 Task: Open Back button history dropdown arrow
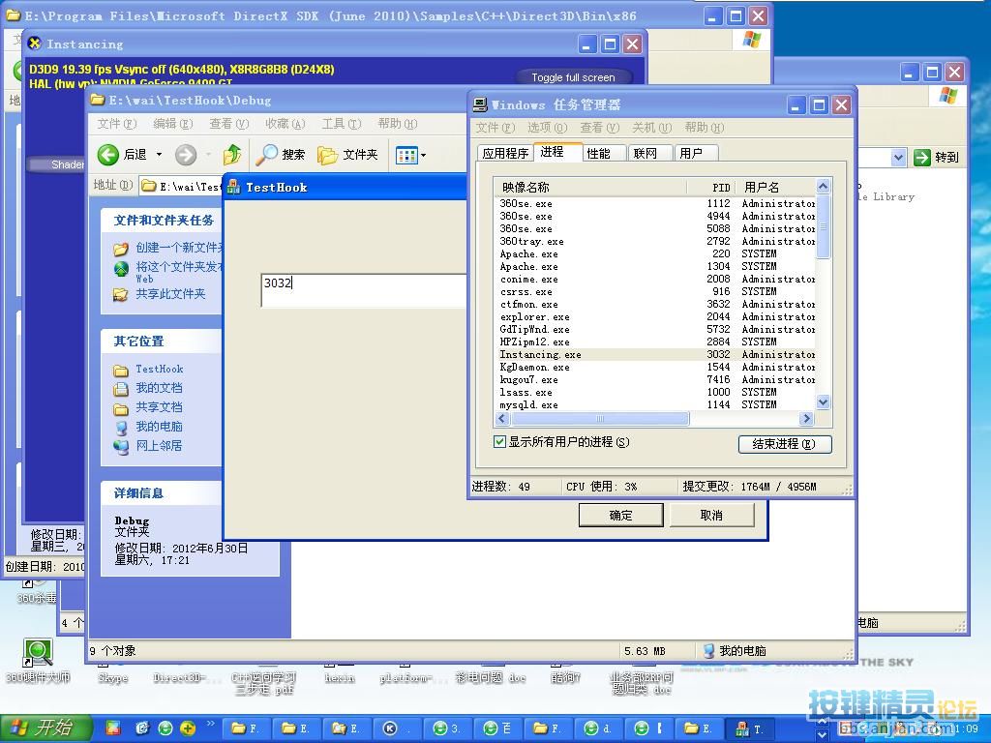tap(159, 154)
